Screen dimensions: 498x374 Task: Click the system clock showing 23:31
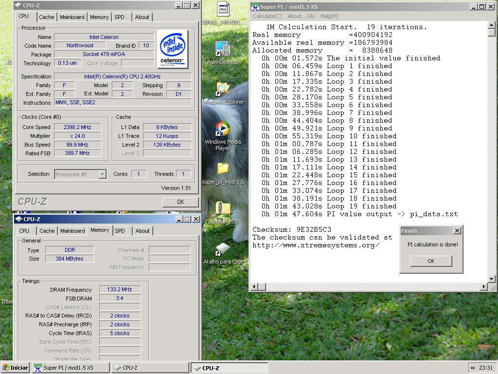click(x=486, y=368)
